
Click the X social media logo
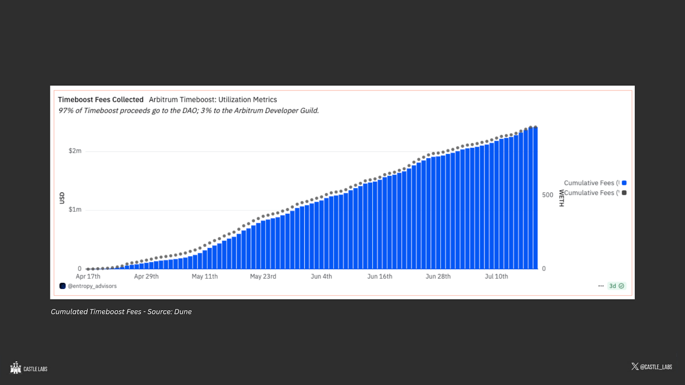click(x=635, y=367)
